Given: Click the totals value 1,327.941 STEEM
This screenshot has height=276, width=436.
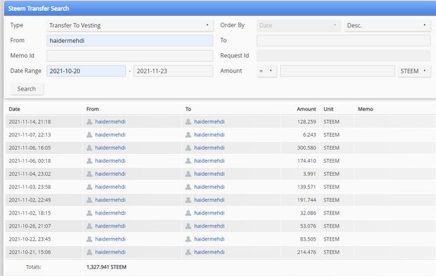Looking at the screenshot, I should pyautogui.click(x=106, y=267).
